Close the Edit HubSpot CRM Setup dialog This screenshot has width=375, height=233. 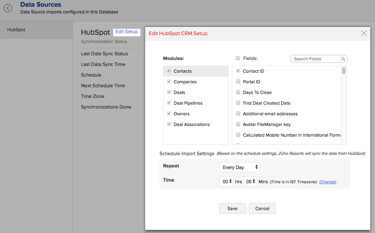tap(364, 33)
